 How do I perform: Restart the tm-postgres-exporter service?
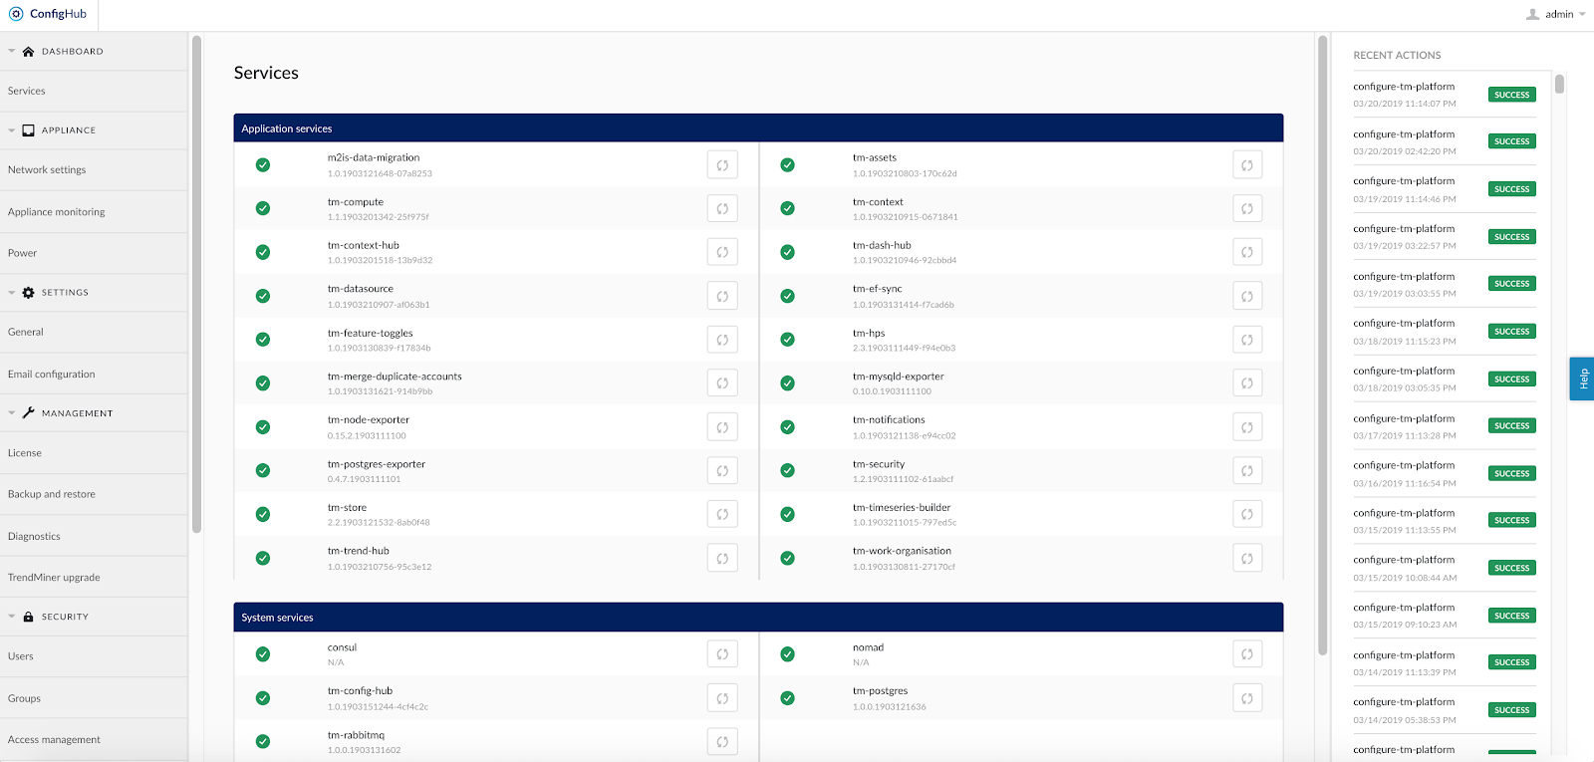pyautogui.click(x=722, y=471)
